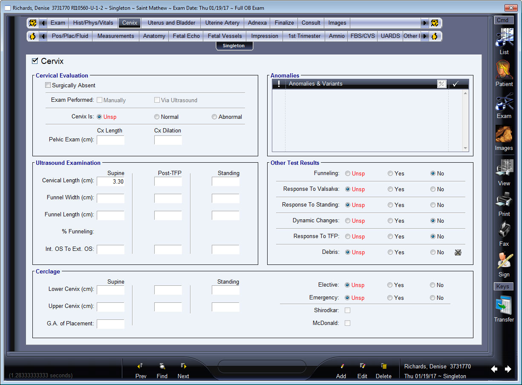Check the Surgically Absent checkbox
The height and width of the screenshot is (385, 522).
(x=48, y=85)
